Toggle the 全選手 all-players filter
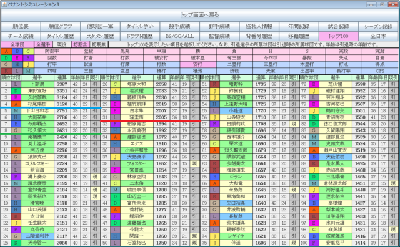This screenshot has height=247, width=400. click(x=43, y=44)
